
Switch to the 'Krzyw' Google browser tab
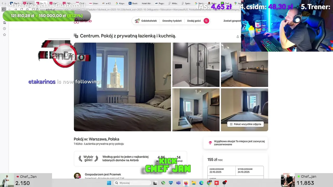coord(120,3)
